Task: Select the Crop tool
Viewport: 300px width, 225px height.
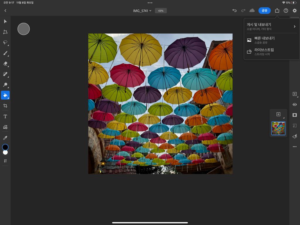Action: (5, 105)
